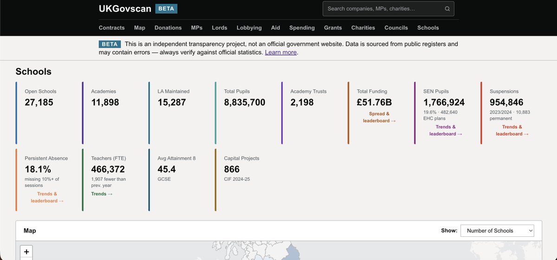
Task: Open Persistent Absence Trends & leaderboard link
Action: 47,197
